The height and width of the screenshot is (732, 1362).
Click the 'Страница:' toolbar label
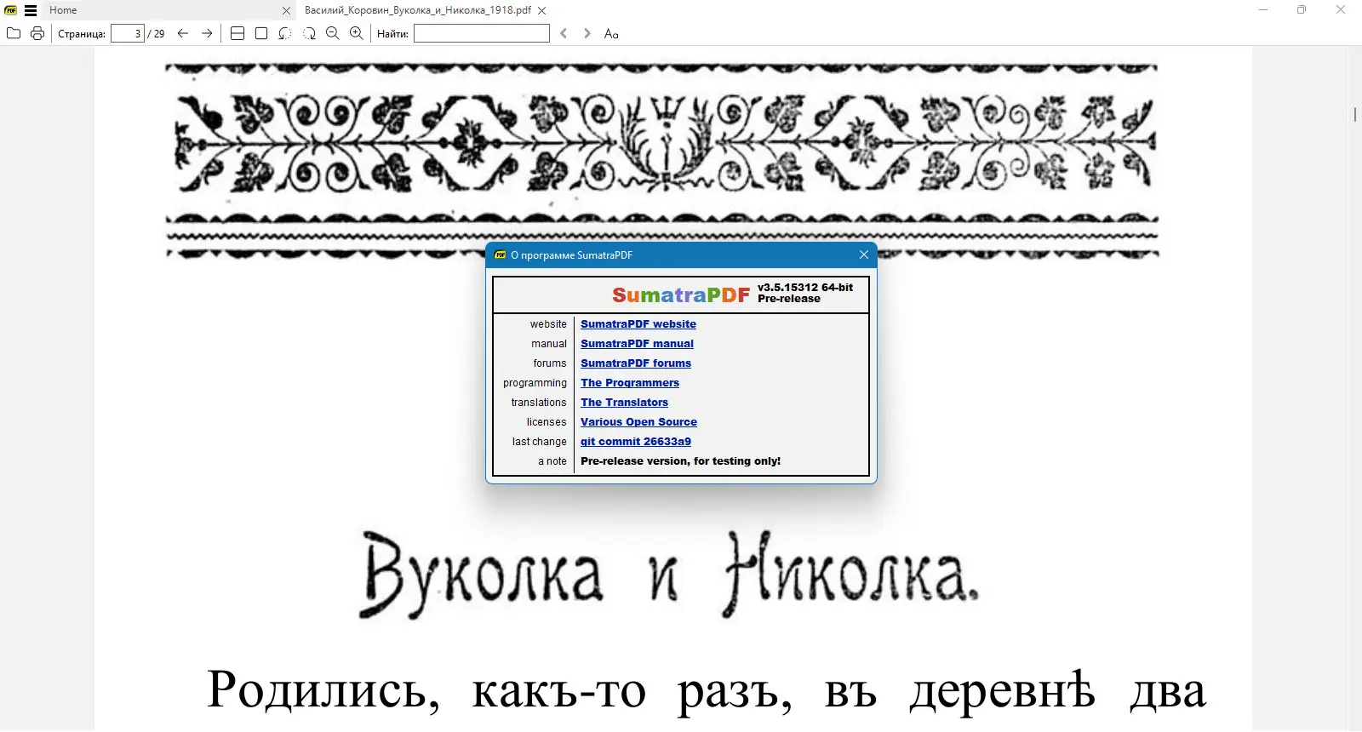82,34
